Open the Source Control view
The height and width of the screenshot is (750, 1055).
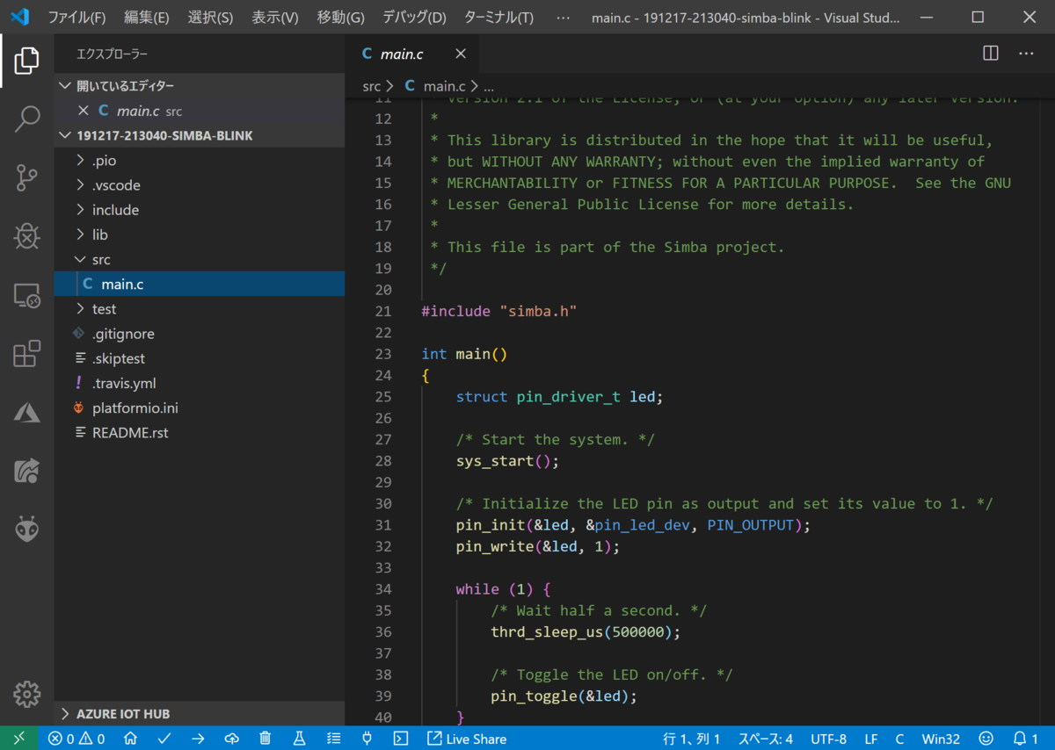[x=27, y=177]
